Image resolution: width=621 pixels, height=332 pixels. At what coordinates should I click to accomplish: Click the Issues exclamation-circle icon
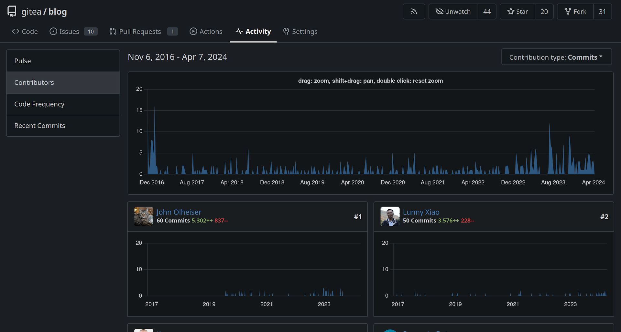click(x=53, y=31)
